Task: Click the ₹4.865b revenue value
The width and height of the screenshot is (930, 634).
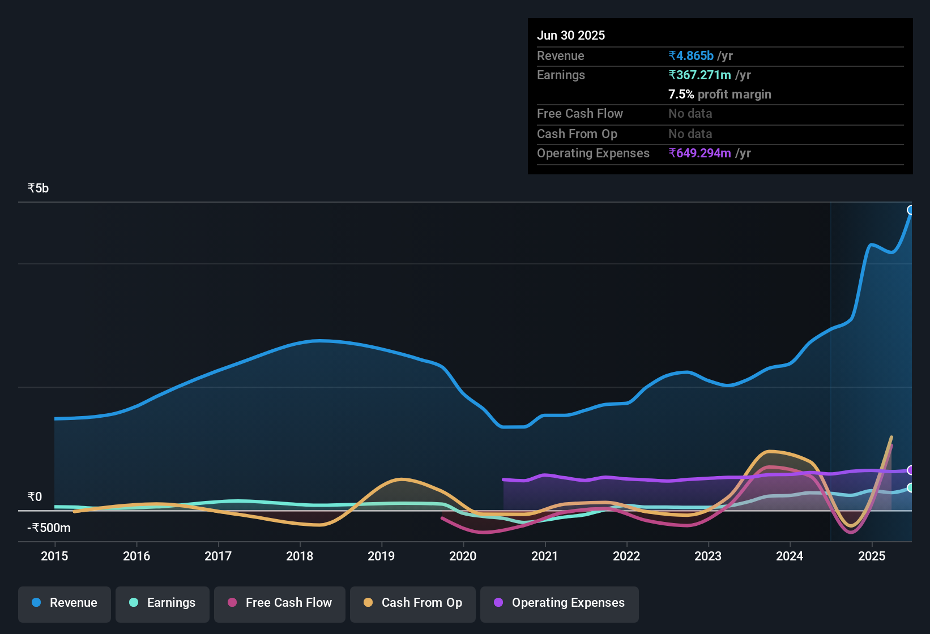Action: pos(690,55)
